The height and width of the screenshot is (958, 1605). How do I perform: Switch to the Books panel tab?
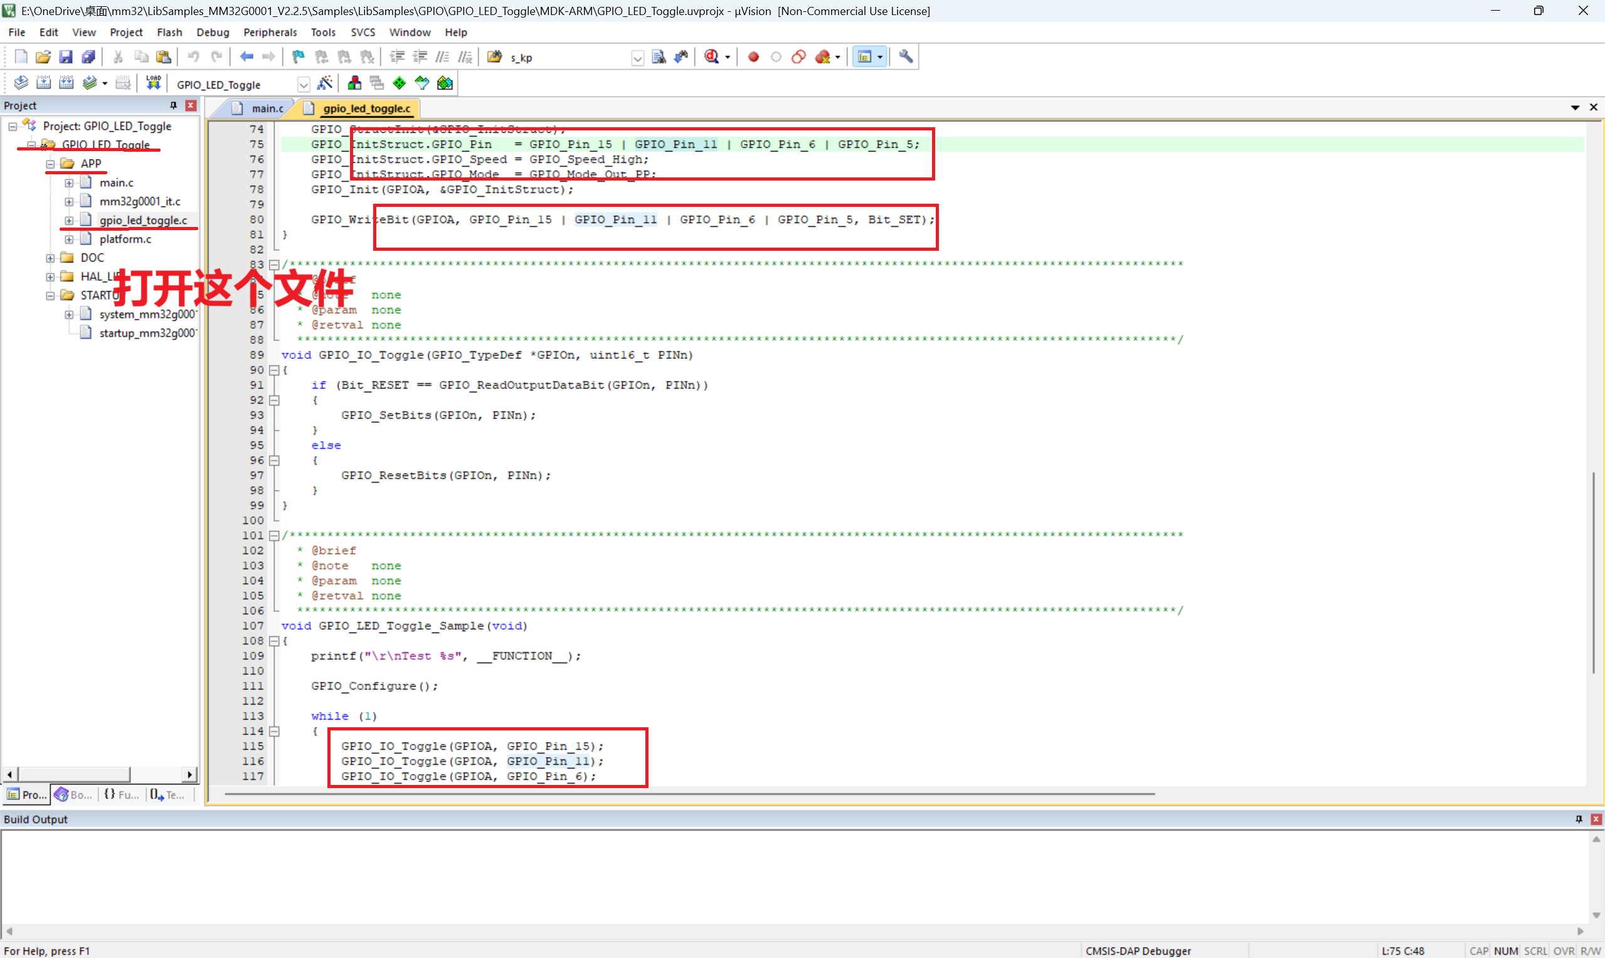(x=73, y=794)
